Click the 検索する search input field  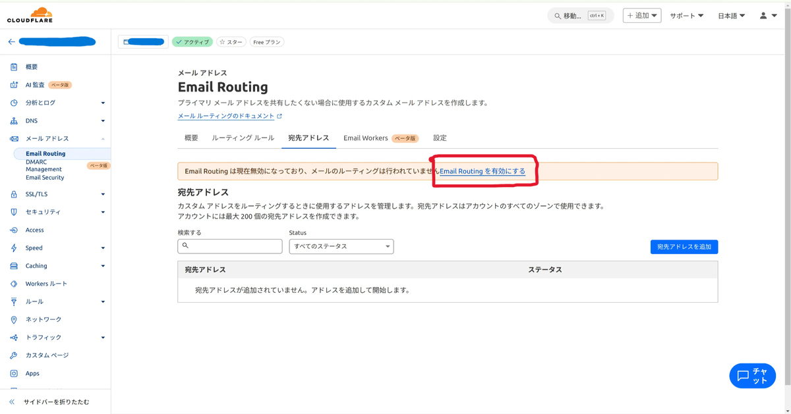tap(230, 246)
